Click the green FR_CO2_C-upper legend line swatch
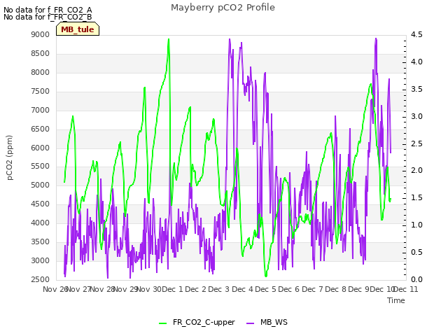 coord(162,323)
